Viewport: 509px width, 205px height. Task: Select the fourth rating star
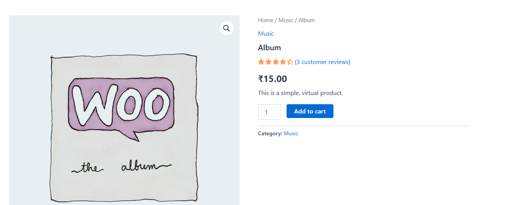[x=283, y=62]
